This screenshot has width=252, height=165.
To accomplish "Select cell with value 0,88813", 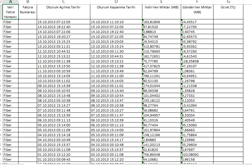I will tap(161, 32).
